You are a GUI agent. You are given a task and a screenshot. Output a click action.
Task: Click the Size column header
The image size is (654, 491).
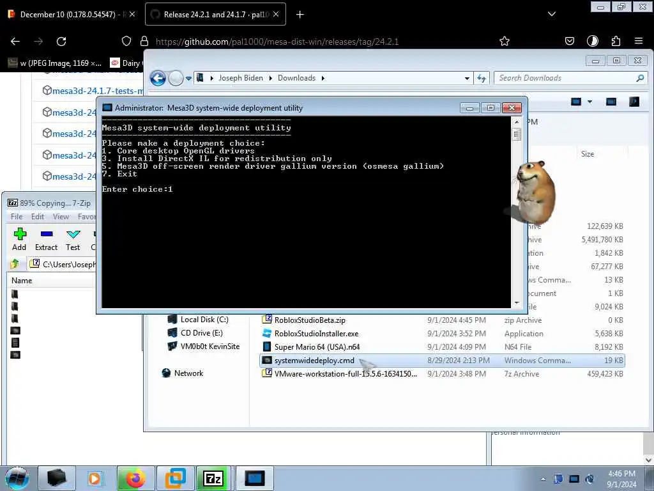click(588, 153)
